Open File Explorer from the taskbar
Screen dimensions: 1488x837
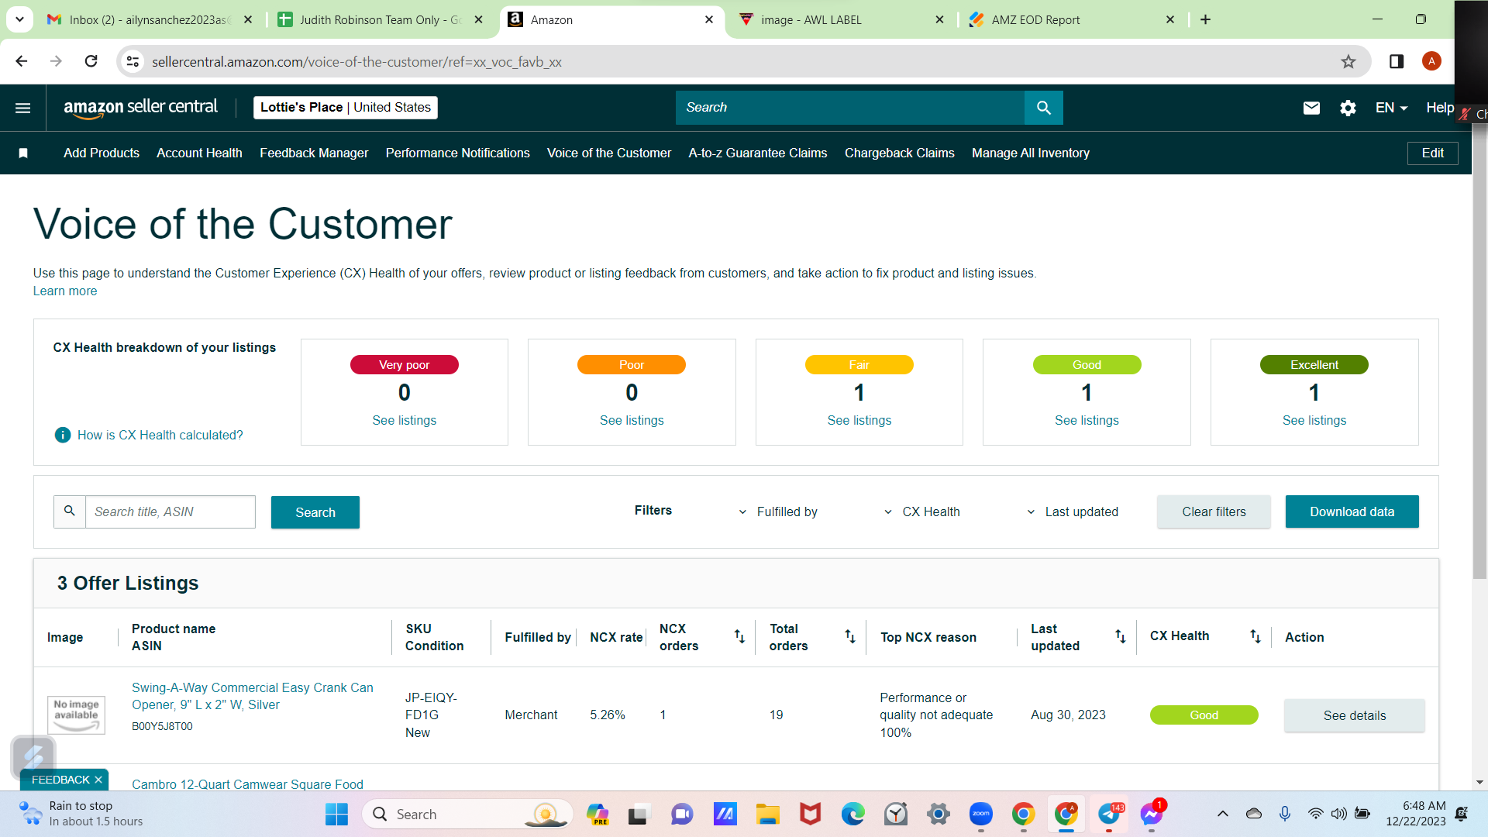(767, 815)
